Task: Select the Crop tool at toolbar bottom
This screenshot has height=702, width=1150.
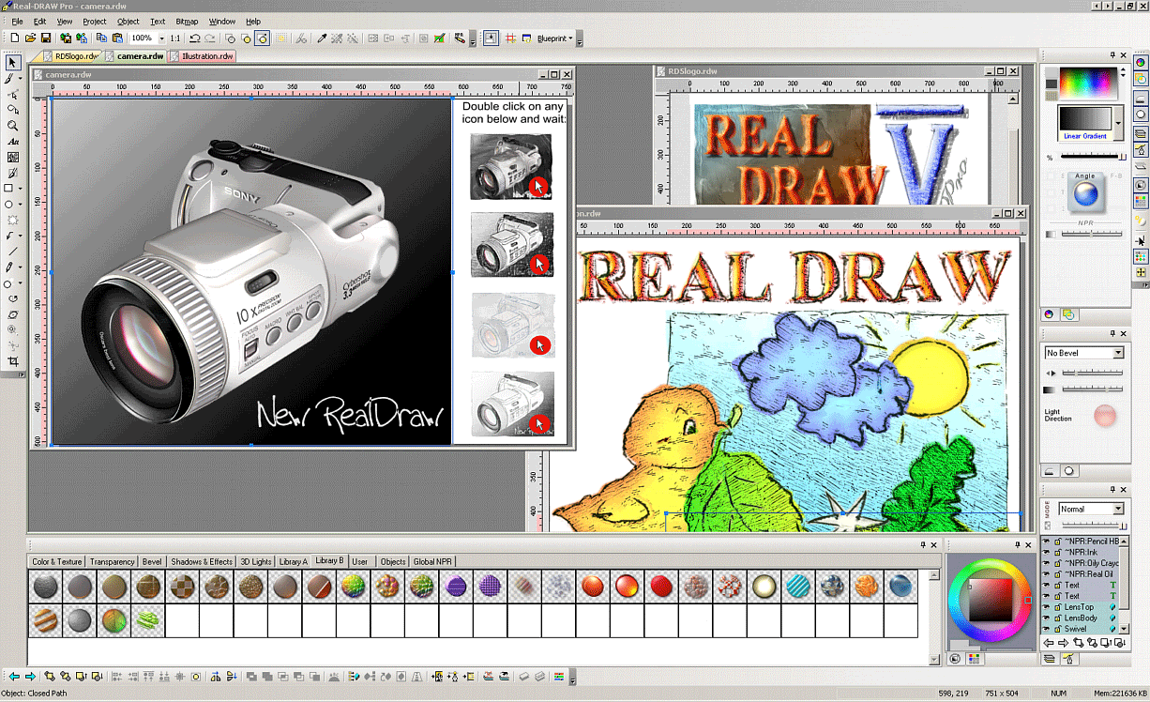Action: pos(12,360)
